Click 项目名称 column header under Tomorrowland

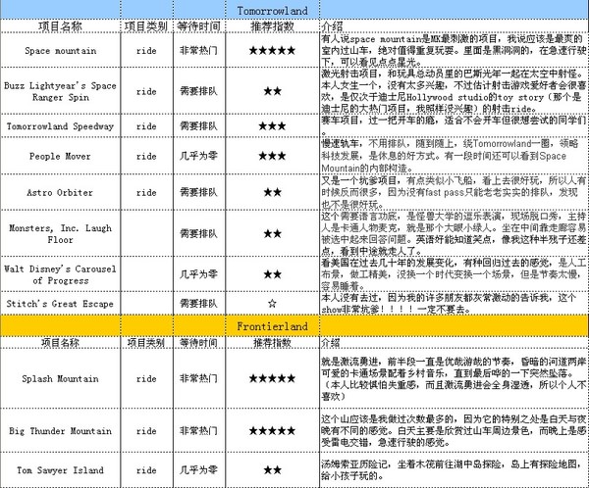(x=61, y=26)
